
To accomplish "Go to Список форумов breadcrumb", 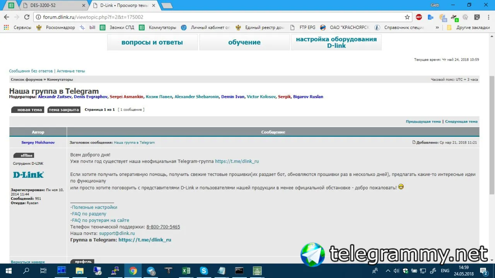I will click(27, 80).
